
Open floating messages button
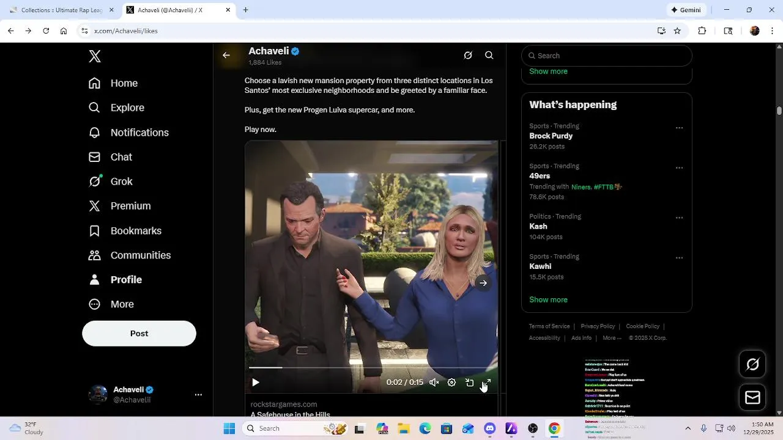pyautogui.click(x=753, y=398)
